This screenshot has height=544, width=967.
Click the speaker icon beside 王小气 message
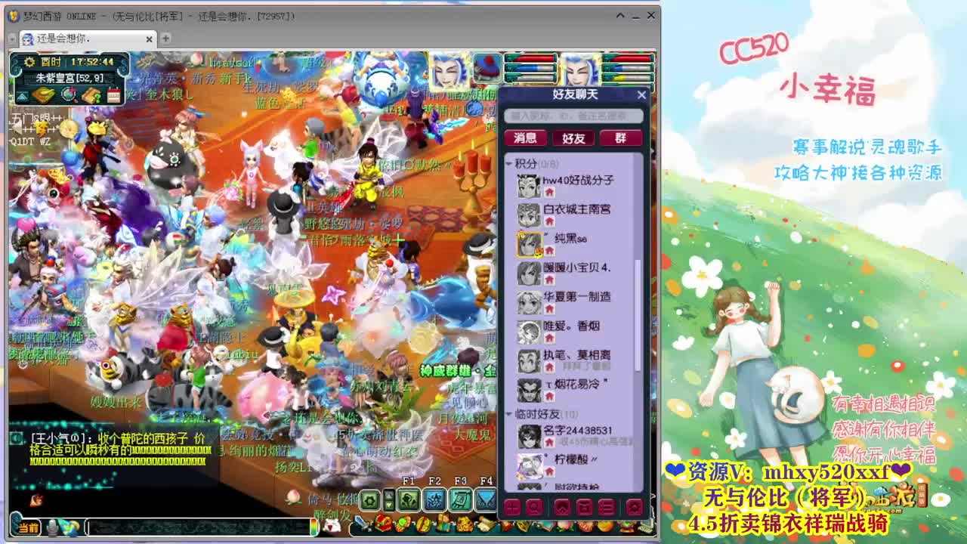pyautogui.click(x=17, y=437)
